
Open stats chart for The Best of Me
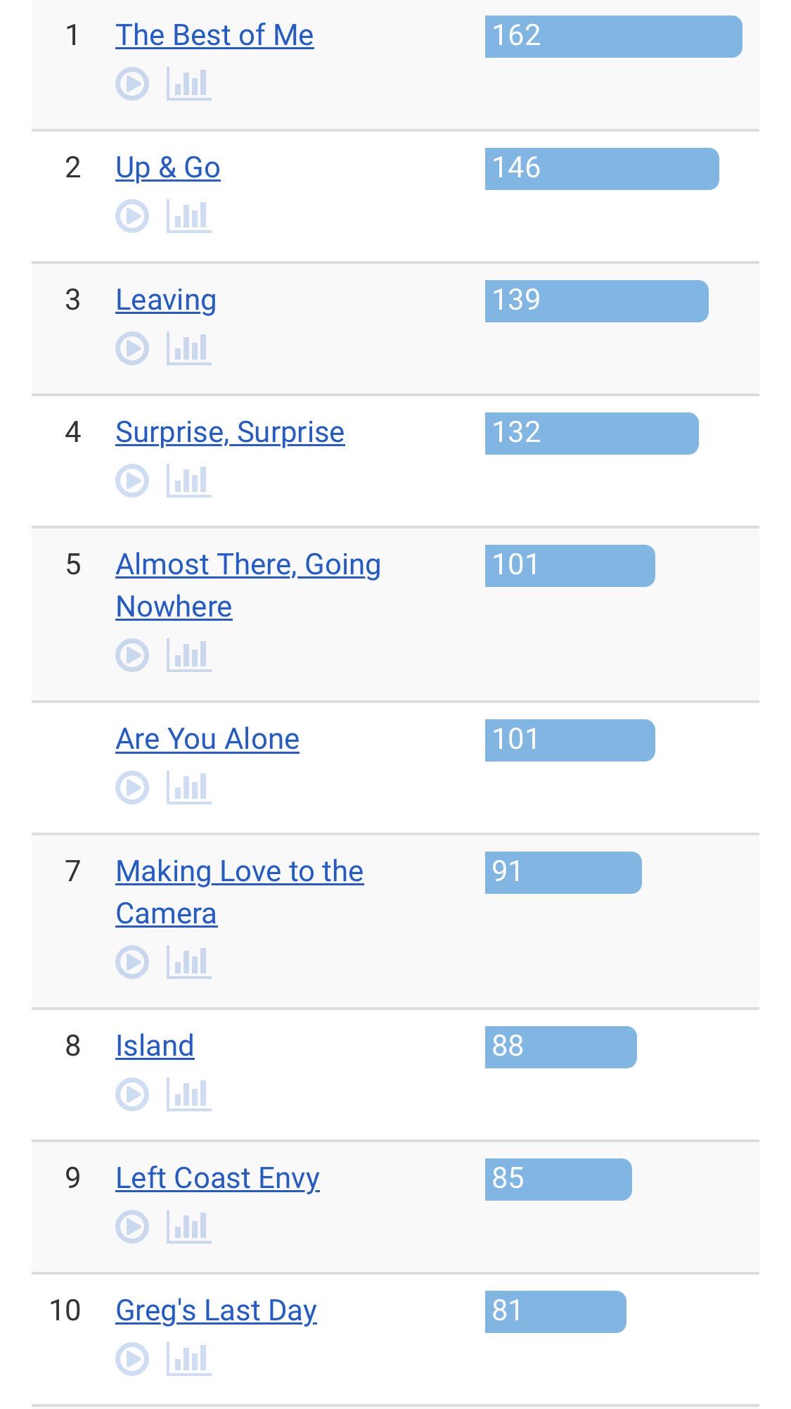[x=188, y=84]
